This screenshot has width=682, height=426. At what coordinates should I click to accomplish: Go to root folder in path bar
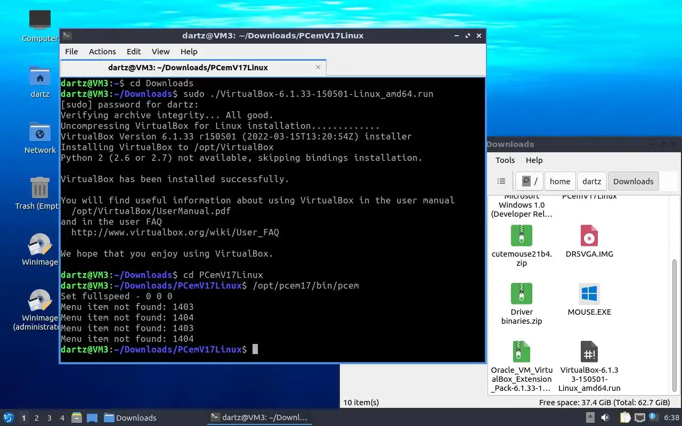(x=530, y=181)
